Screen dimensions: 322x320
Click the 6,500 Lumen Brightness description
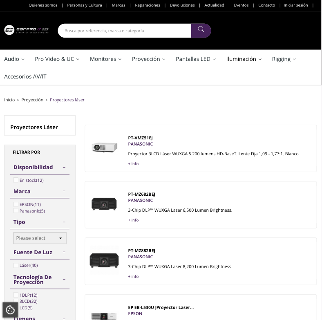click(x=180, y=210)
